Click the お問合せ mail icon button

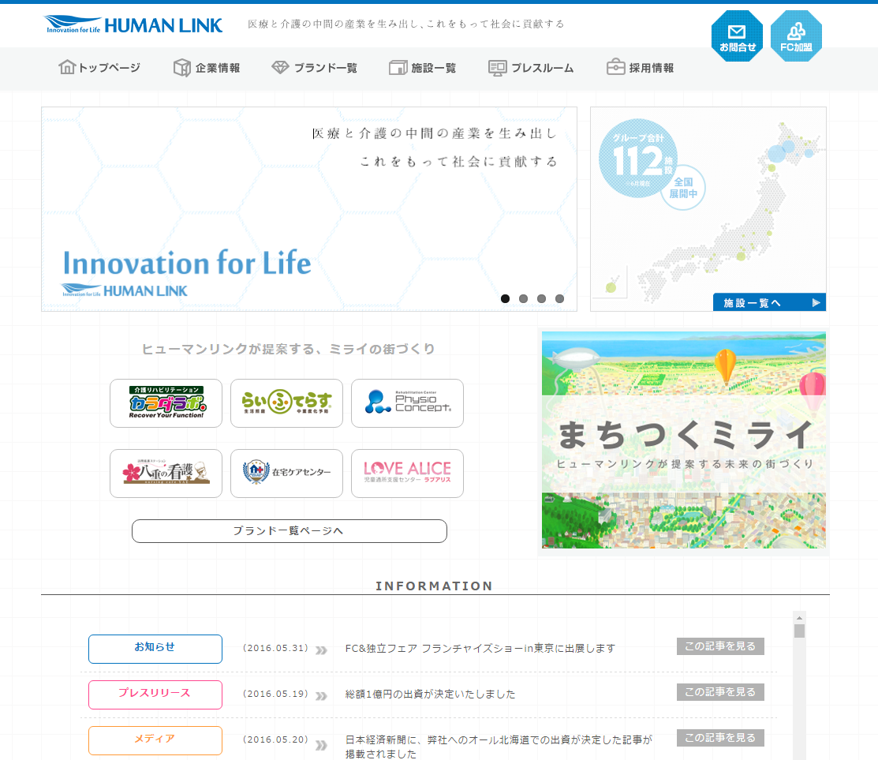(x=737, y=36)
